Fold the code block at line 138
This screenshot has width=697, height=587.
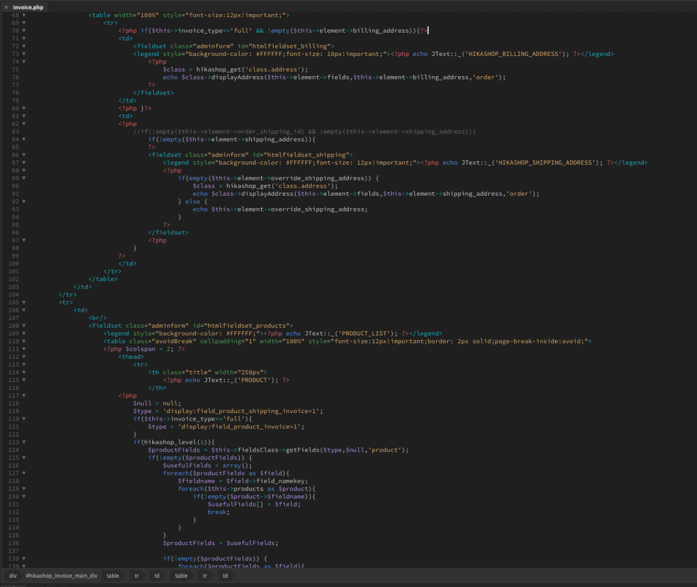coord(24,559)
